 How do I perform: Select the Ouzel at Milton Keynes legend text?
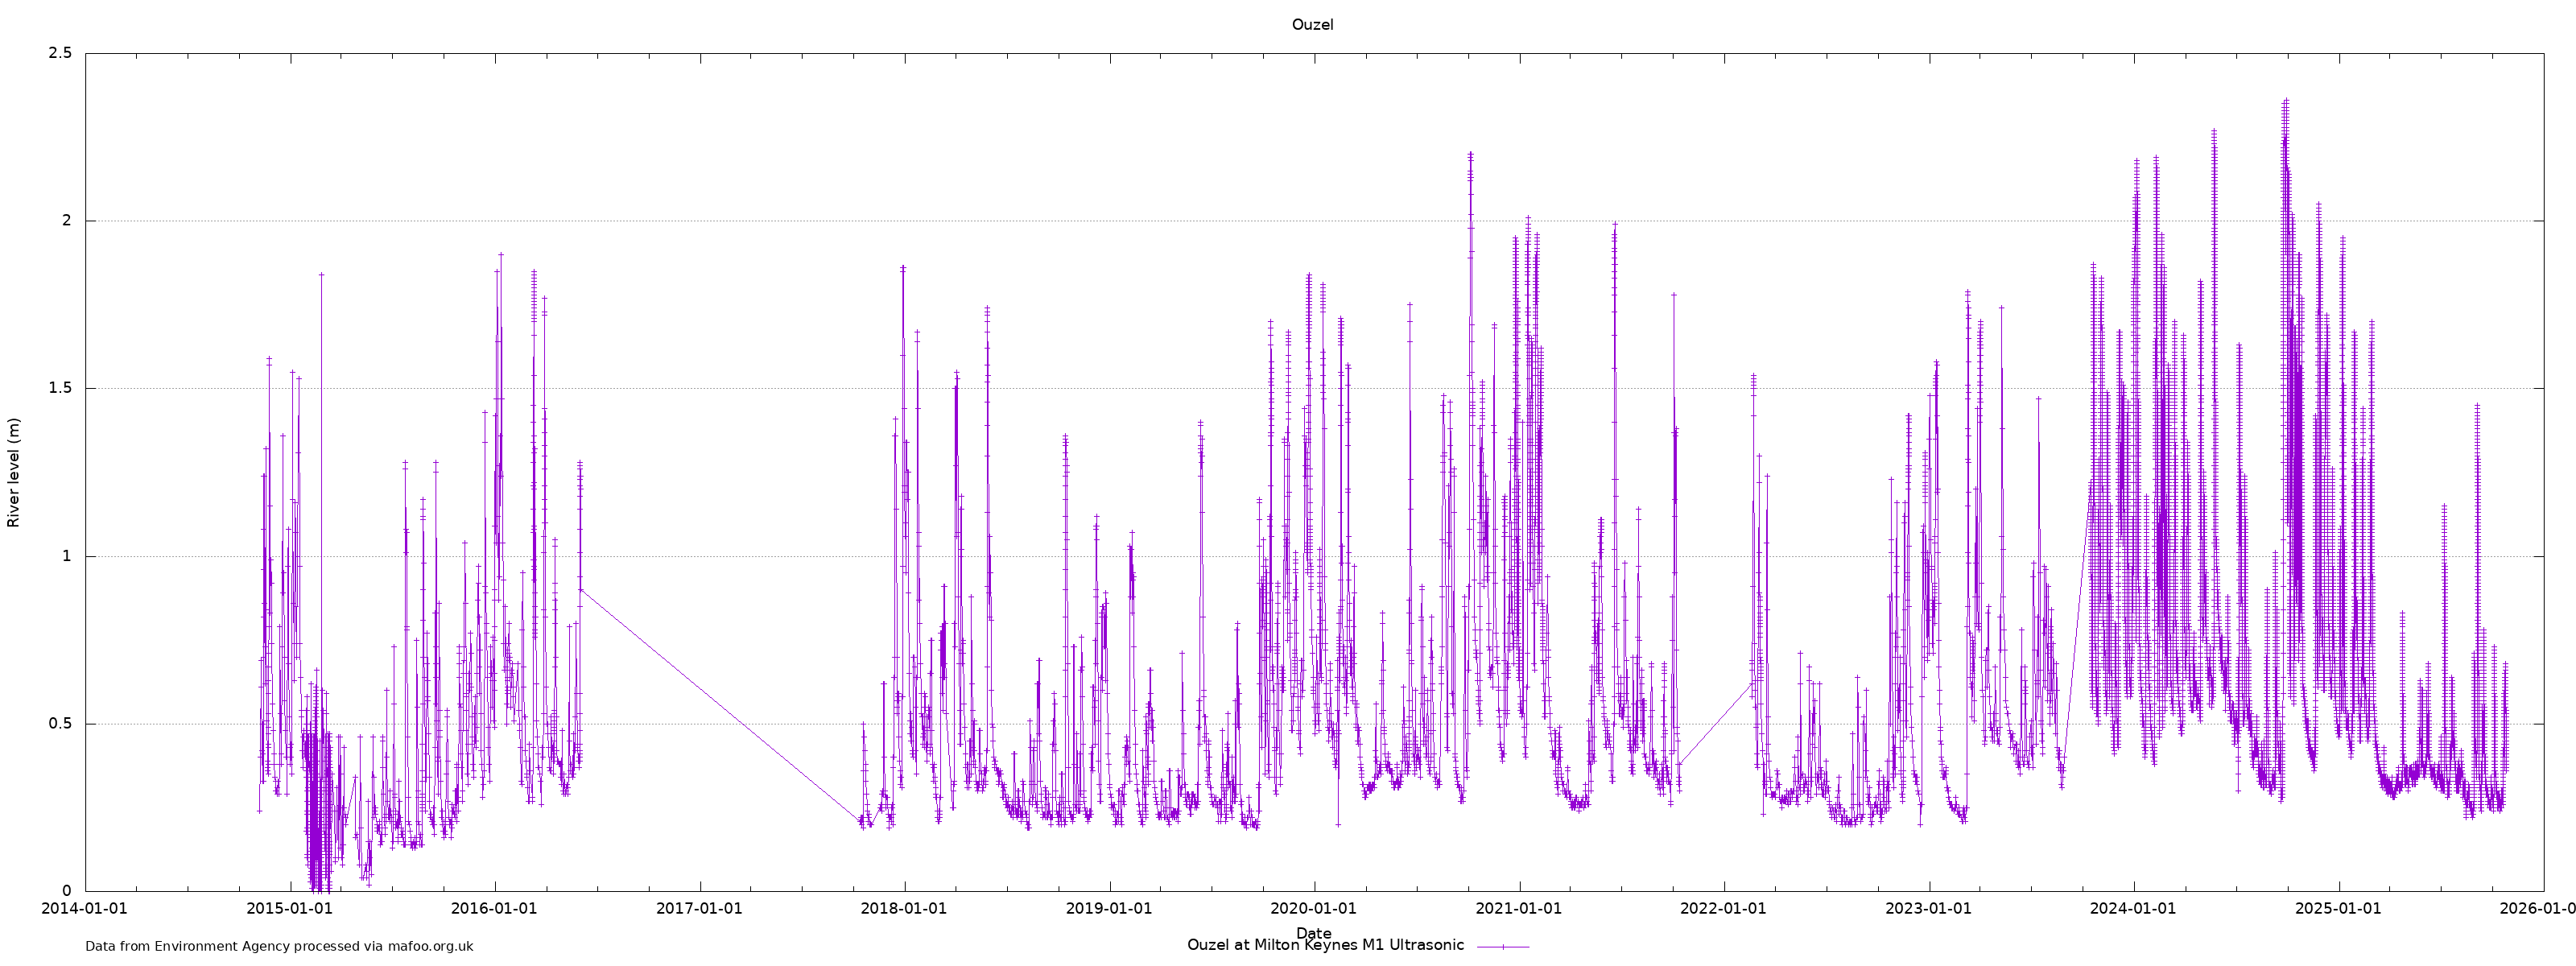coord(1324,945)
